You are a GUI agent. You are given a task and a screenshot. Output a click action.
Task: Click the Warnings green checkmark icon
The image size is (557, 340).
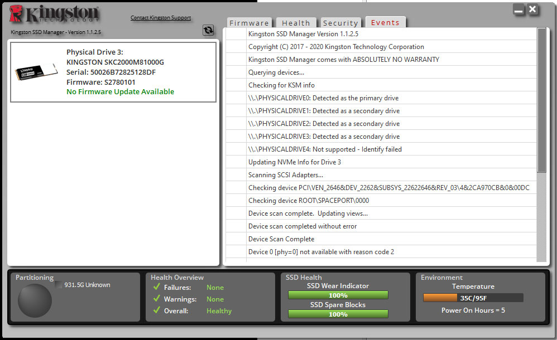157,299
